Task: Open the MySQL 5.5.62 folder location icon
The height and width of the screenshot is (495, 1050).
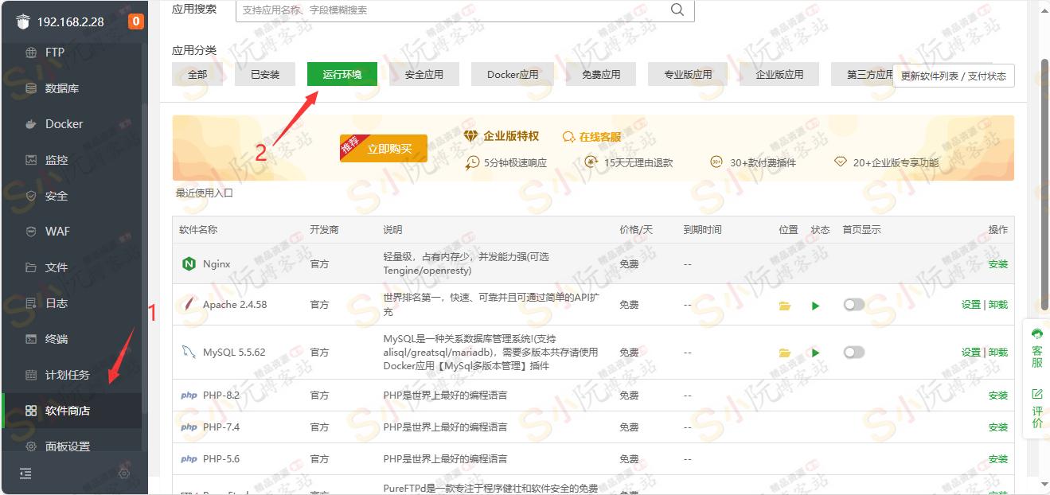Action: pyautogui.click(x=785, y=353)
